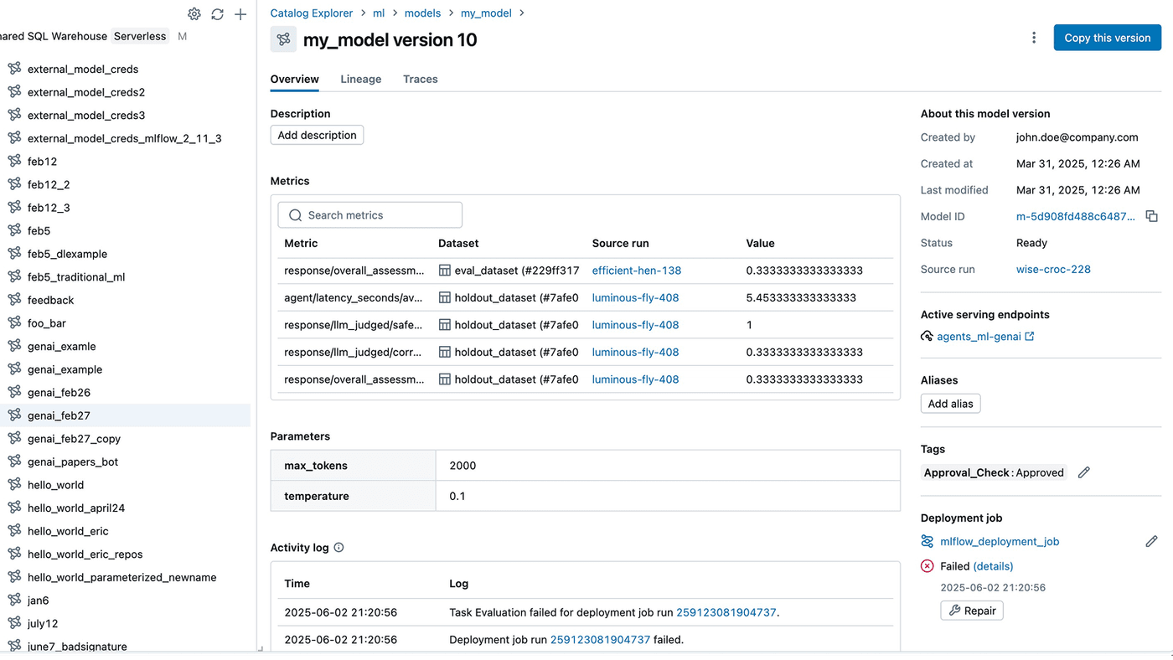
Task: Click the model version icon beside my_model title
Action: pyautogui.click(x=282, y=39)
